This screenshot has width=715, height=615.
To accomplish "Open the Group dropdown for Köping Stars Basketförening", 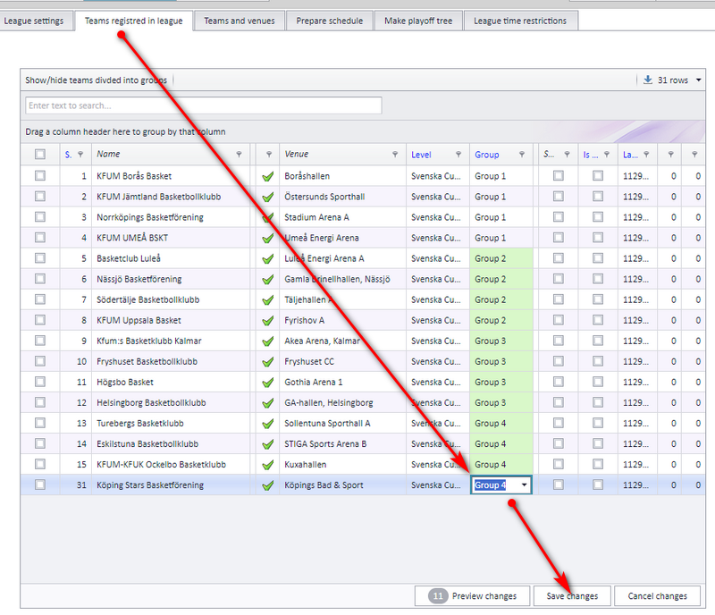I will point(525,485).
